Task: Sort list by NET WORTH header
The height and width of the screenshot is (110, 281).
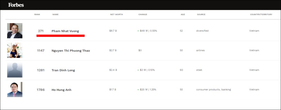Action: [117, 15]
